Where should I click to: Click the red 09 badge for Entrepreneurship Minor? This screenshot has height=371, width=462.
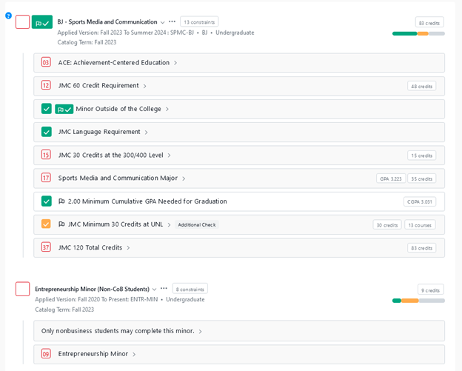point(46,353)
